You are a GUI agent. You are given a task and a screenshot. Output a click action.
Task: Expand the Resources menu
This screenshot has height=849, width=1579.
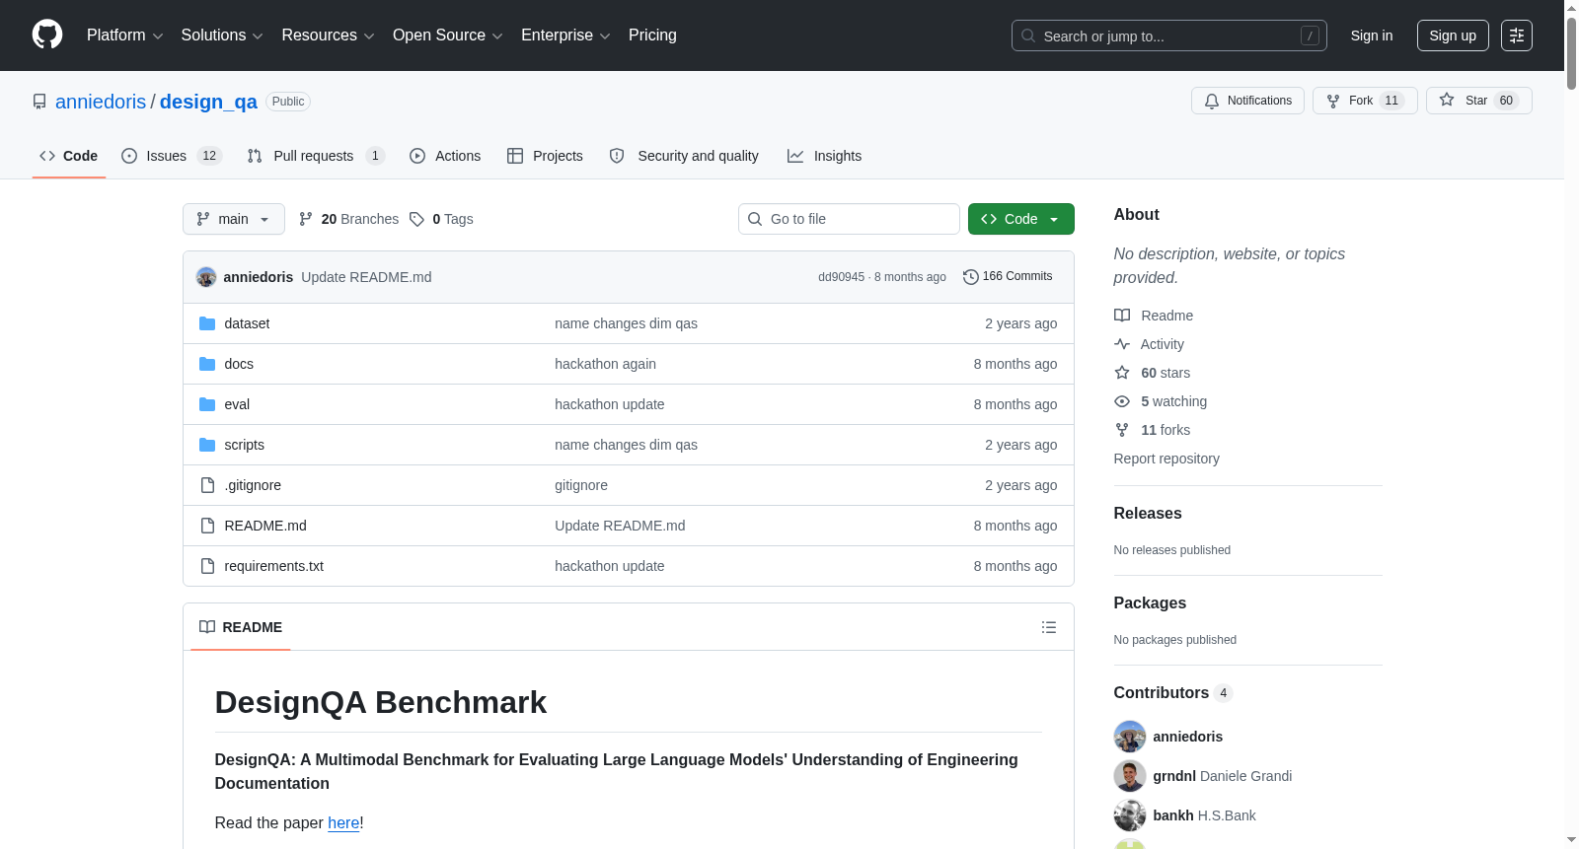click(x=328, y=35)
